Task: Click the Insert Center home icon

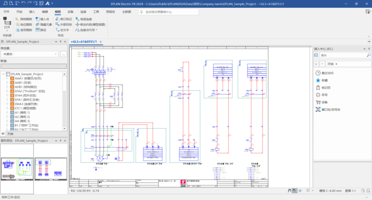Action: pyautogui.click(x=316, y=64)
